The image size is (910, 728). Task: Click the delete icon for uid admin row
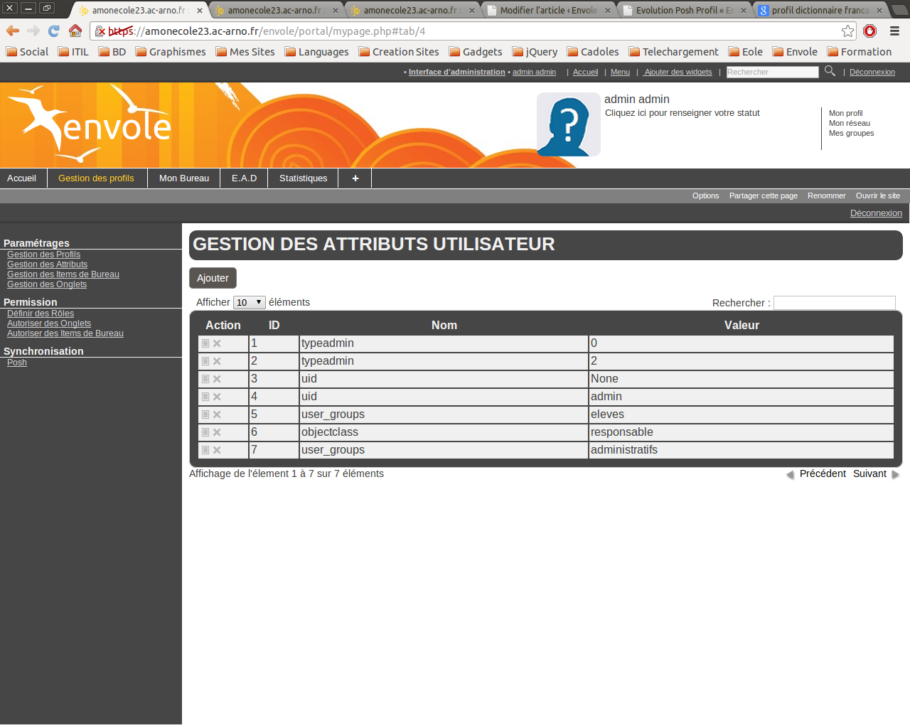[217, 397]
